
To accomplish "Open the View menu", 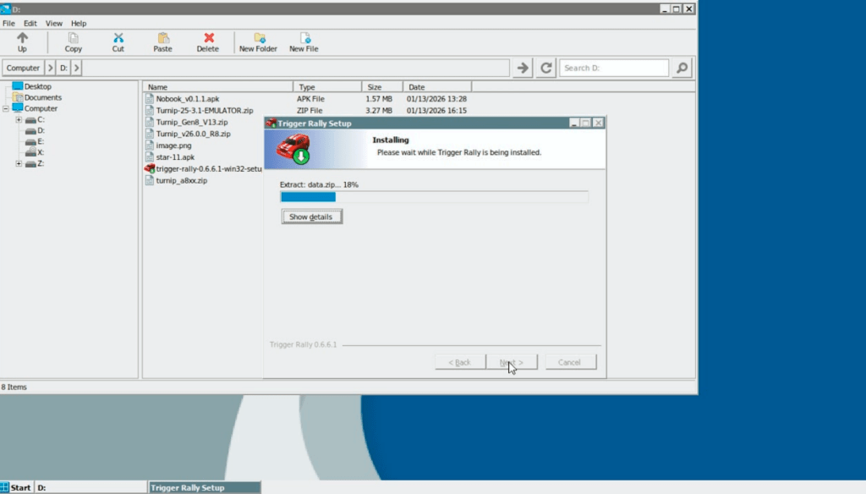I will click(54, 23).
